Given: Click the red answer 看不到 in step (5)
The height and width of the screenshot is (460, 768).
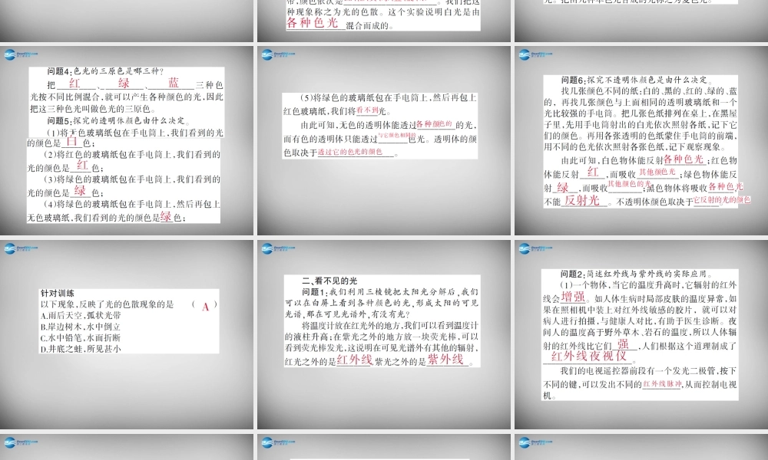Looking at the screenshot, I should [368, 110].
